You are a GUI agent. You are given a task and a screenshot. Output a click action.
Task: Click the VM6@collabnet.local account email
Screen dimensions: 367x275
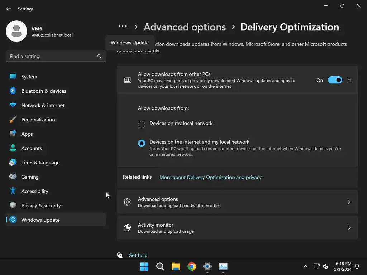(x=52, y=35)
